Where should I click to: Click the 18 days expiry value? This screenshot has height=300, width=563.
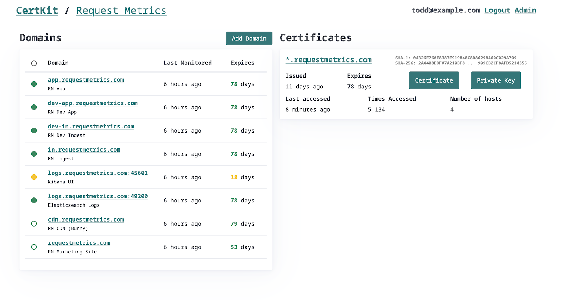tap(242, 177)
